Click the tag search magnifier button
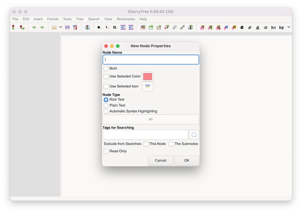The width and height of the screenshot is (302, 213). (x=194, y=135)
